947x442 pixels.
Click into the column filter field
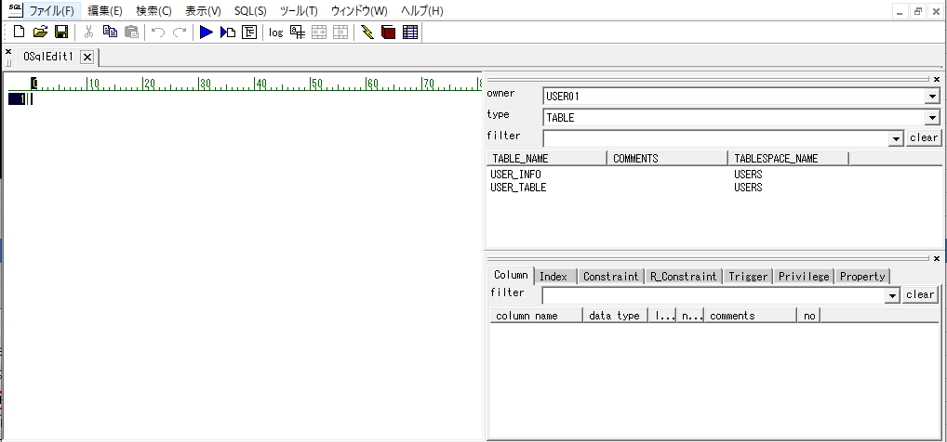coord(714,295)
